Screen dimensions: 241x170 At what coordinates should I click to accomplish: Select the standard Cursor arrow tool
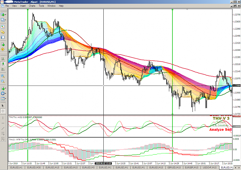[3, 106]
